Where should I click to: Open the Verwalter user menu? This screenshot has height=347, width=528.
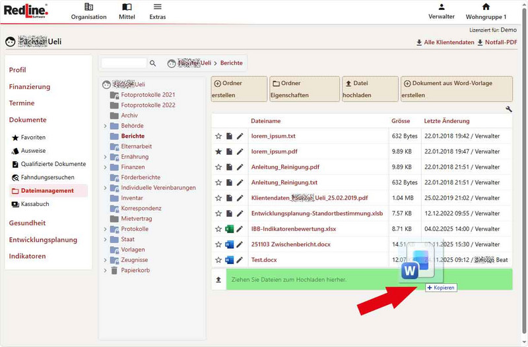click(x=441, y=11)
